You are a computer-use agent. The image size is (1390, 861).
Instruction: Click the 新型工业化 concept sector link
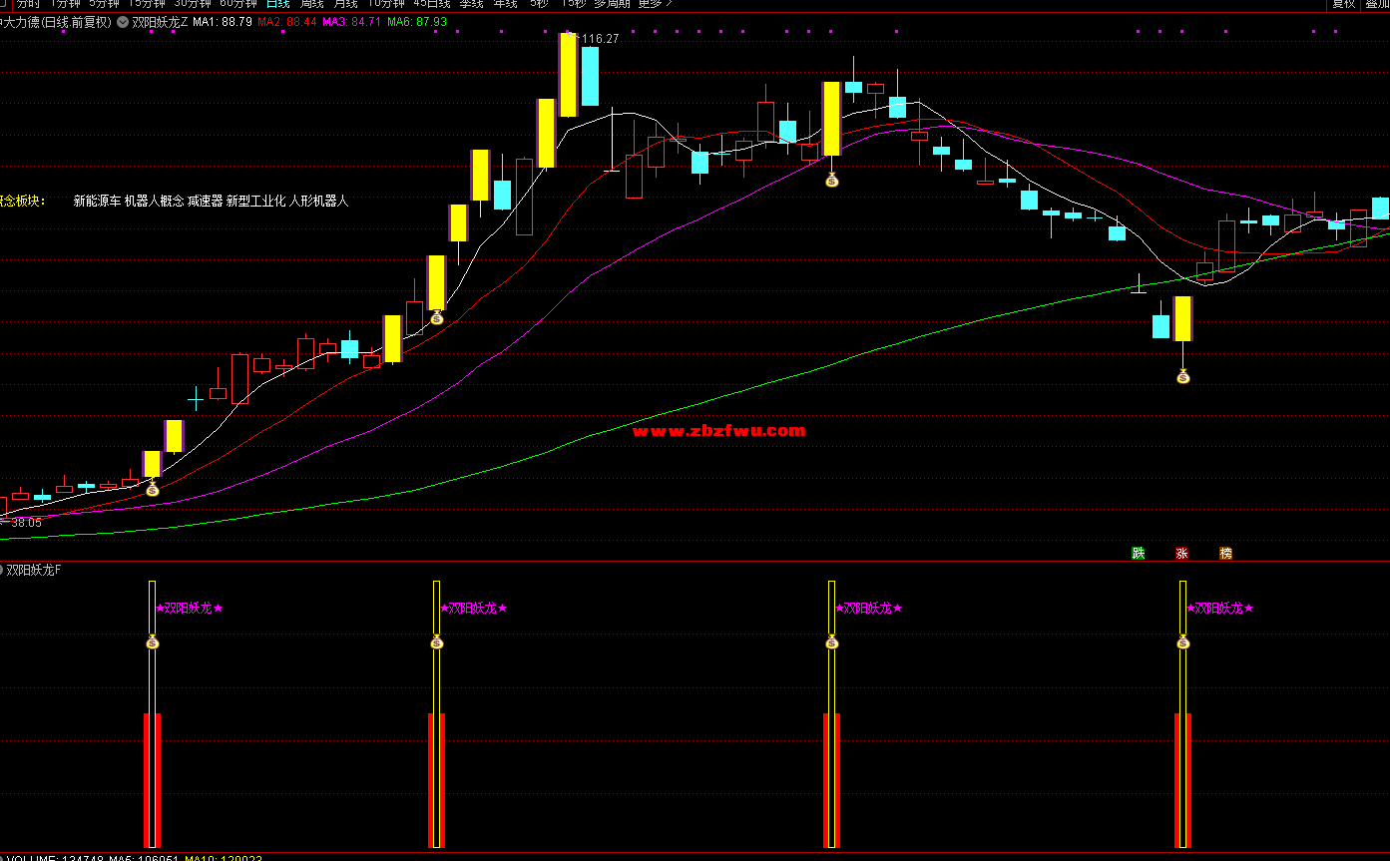point(256,201)
